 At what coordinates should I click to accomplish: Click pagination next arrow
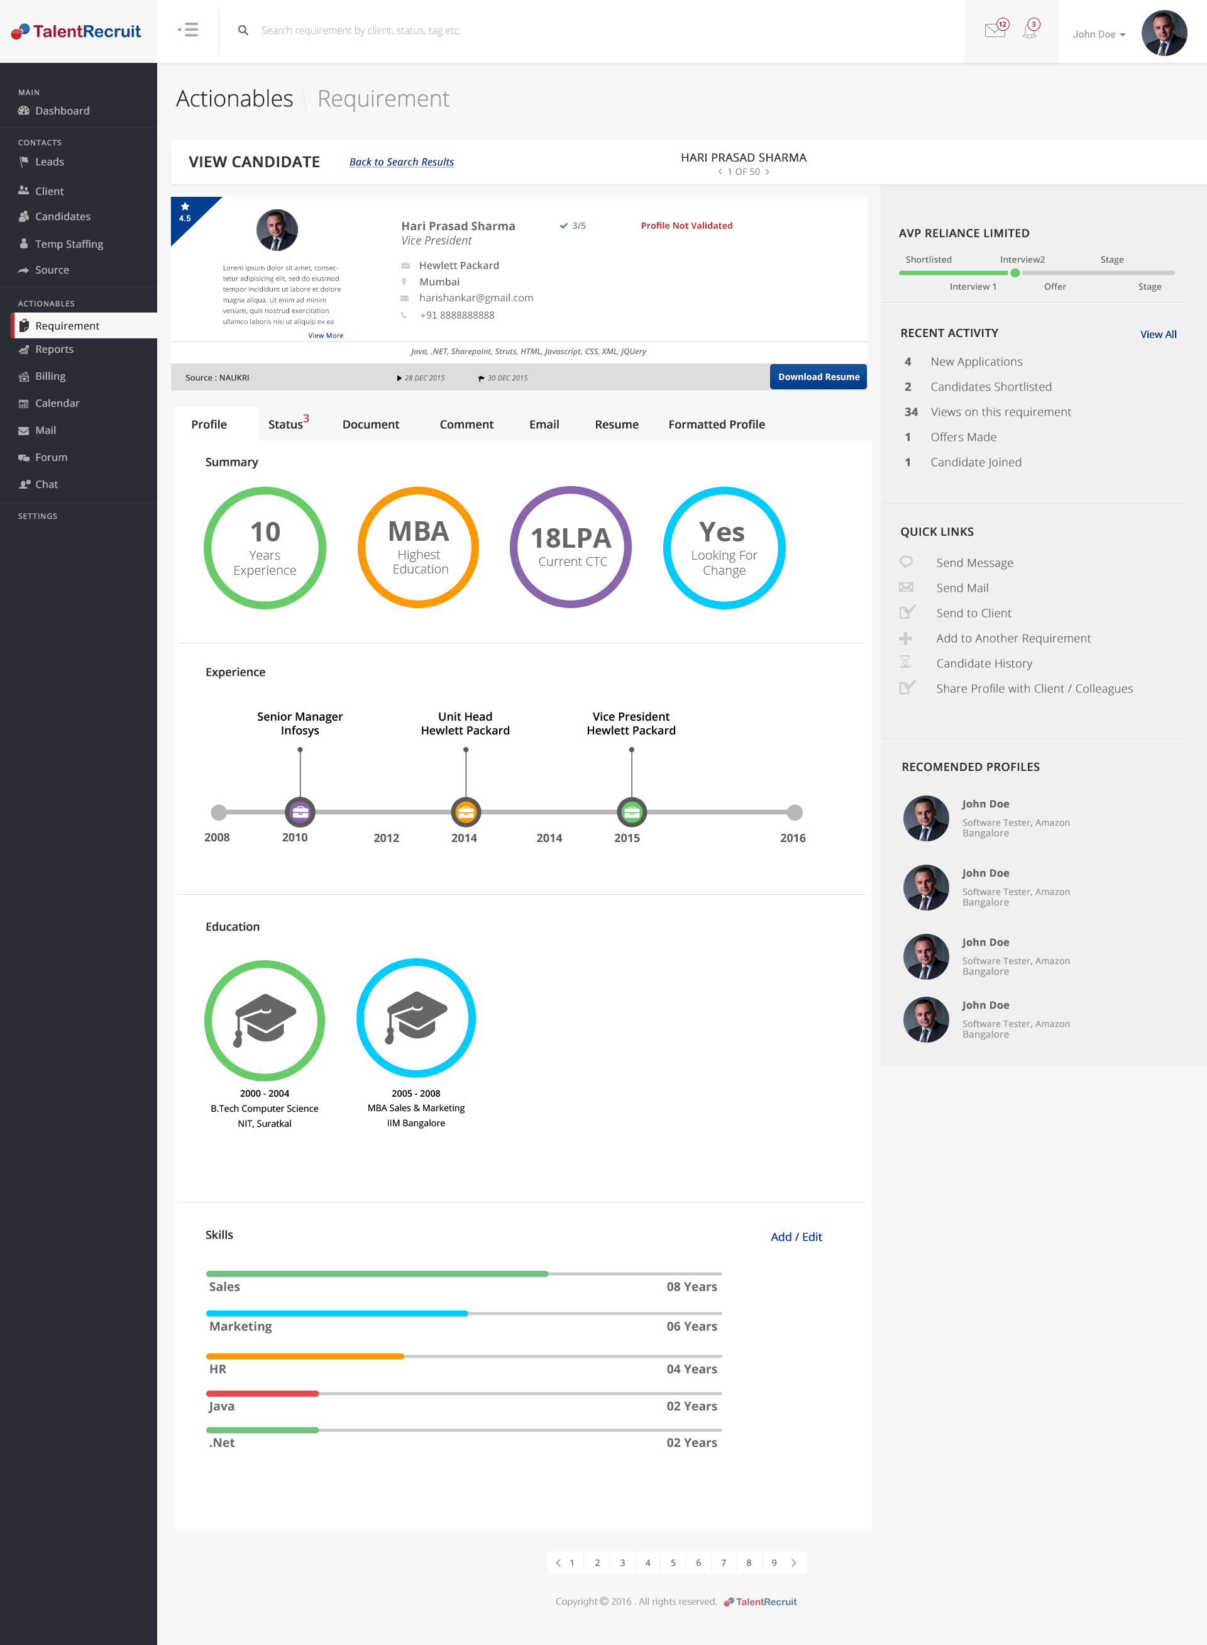[x=794, y=1563]
